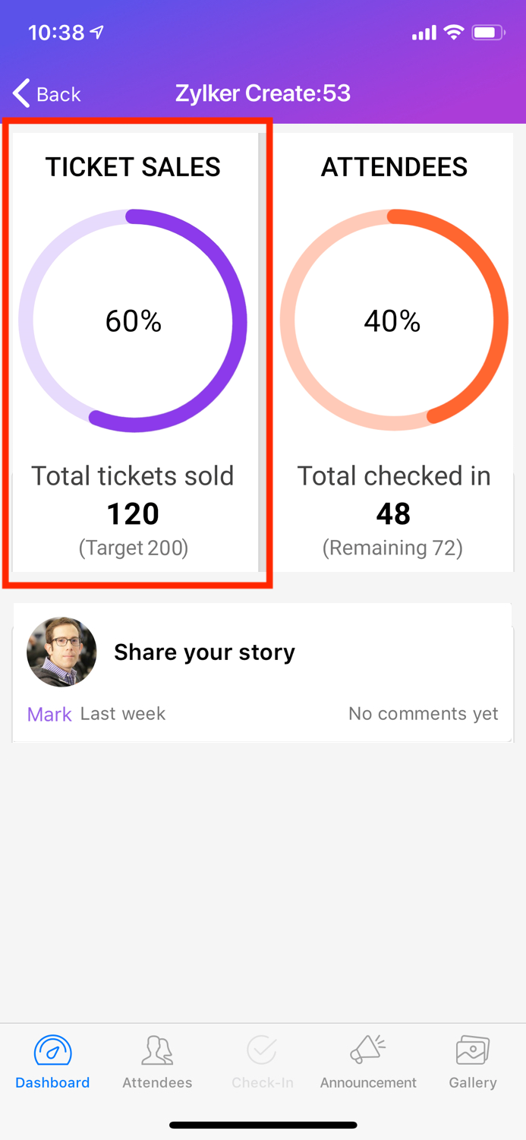Tap the battery status icon
This screenshot has width=526, height=1140.
click(x=487, y=33)
